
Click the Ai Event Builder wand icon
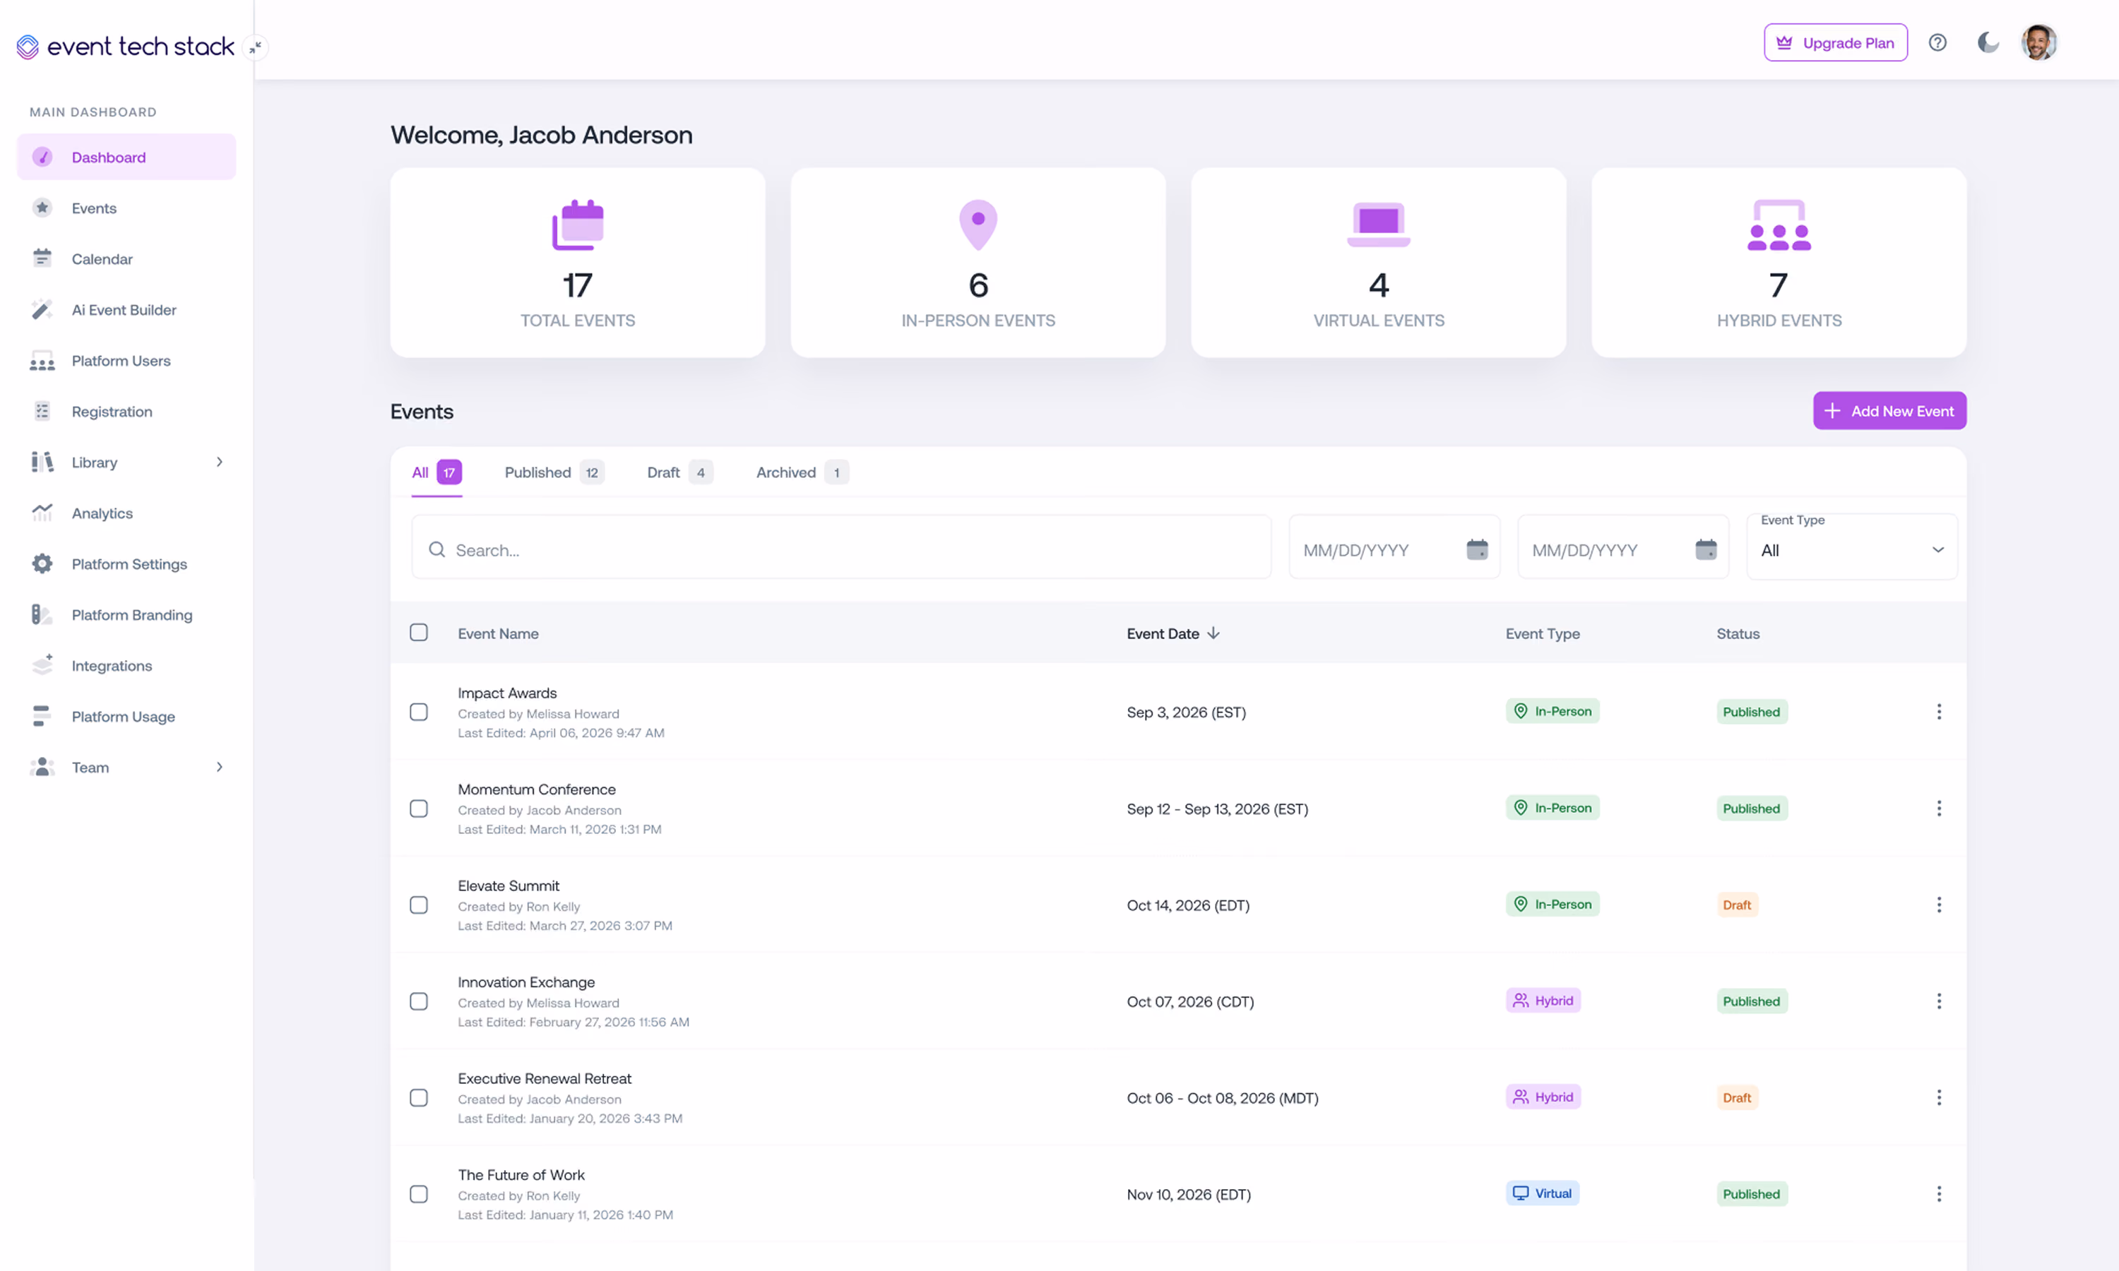pyautogui.click(x=42, y=309)
